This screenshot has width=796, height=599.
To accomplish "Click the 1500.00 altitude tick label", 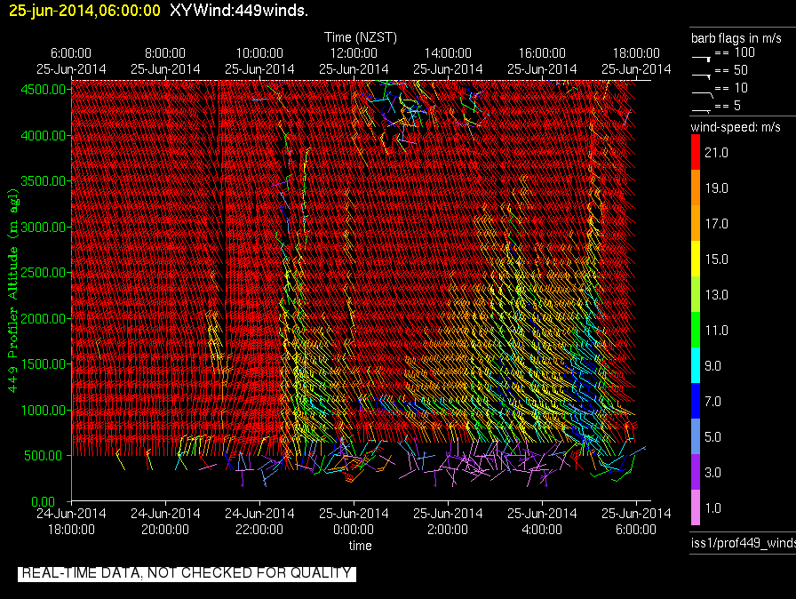I will click(44, 364).
